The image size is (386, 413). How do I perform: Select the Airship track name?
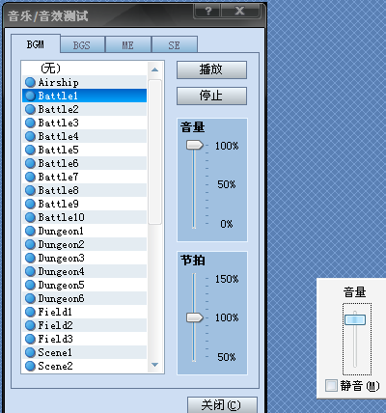point(58,82)
